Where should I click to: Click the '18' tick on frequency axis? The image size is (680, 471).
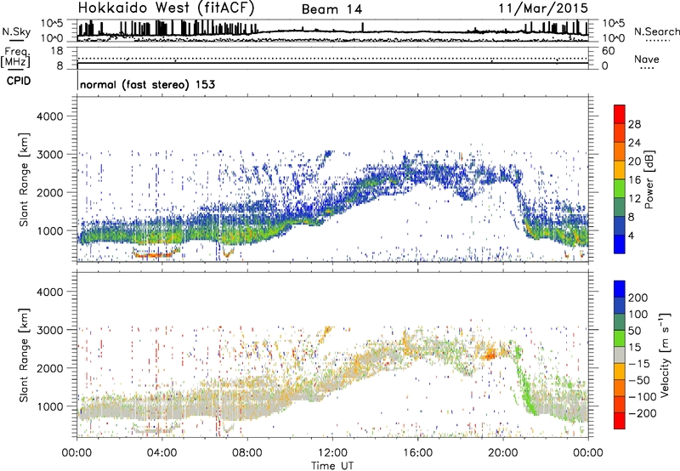click(57, 51)
